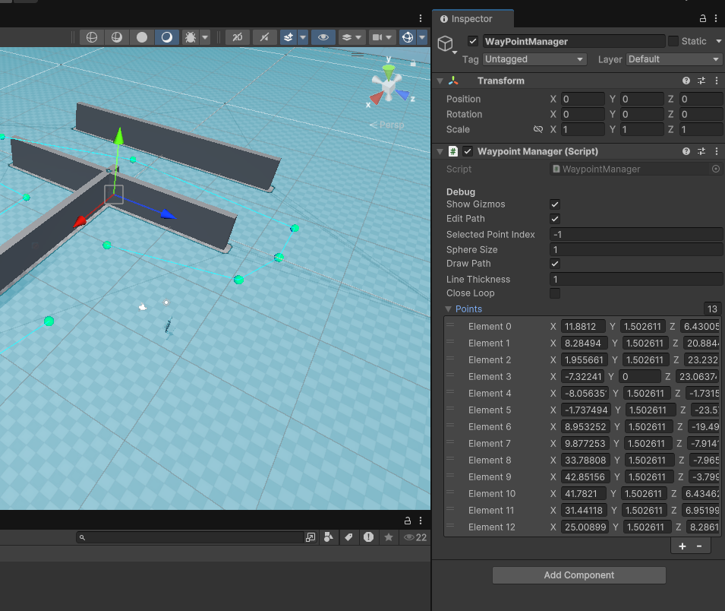Collapse the Points list expander

(448, 309)
